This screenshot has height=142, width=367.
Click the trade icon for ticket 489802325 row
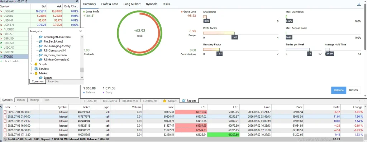pos(5,130)
